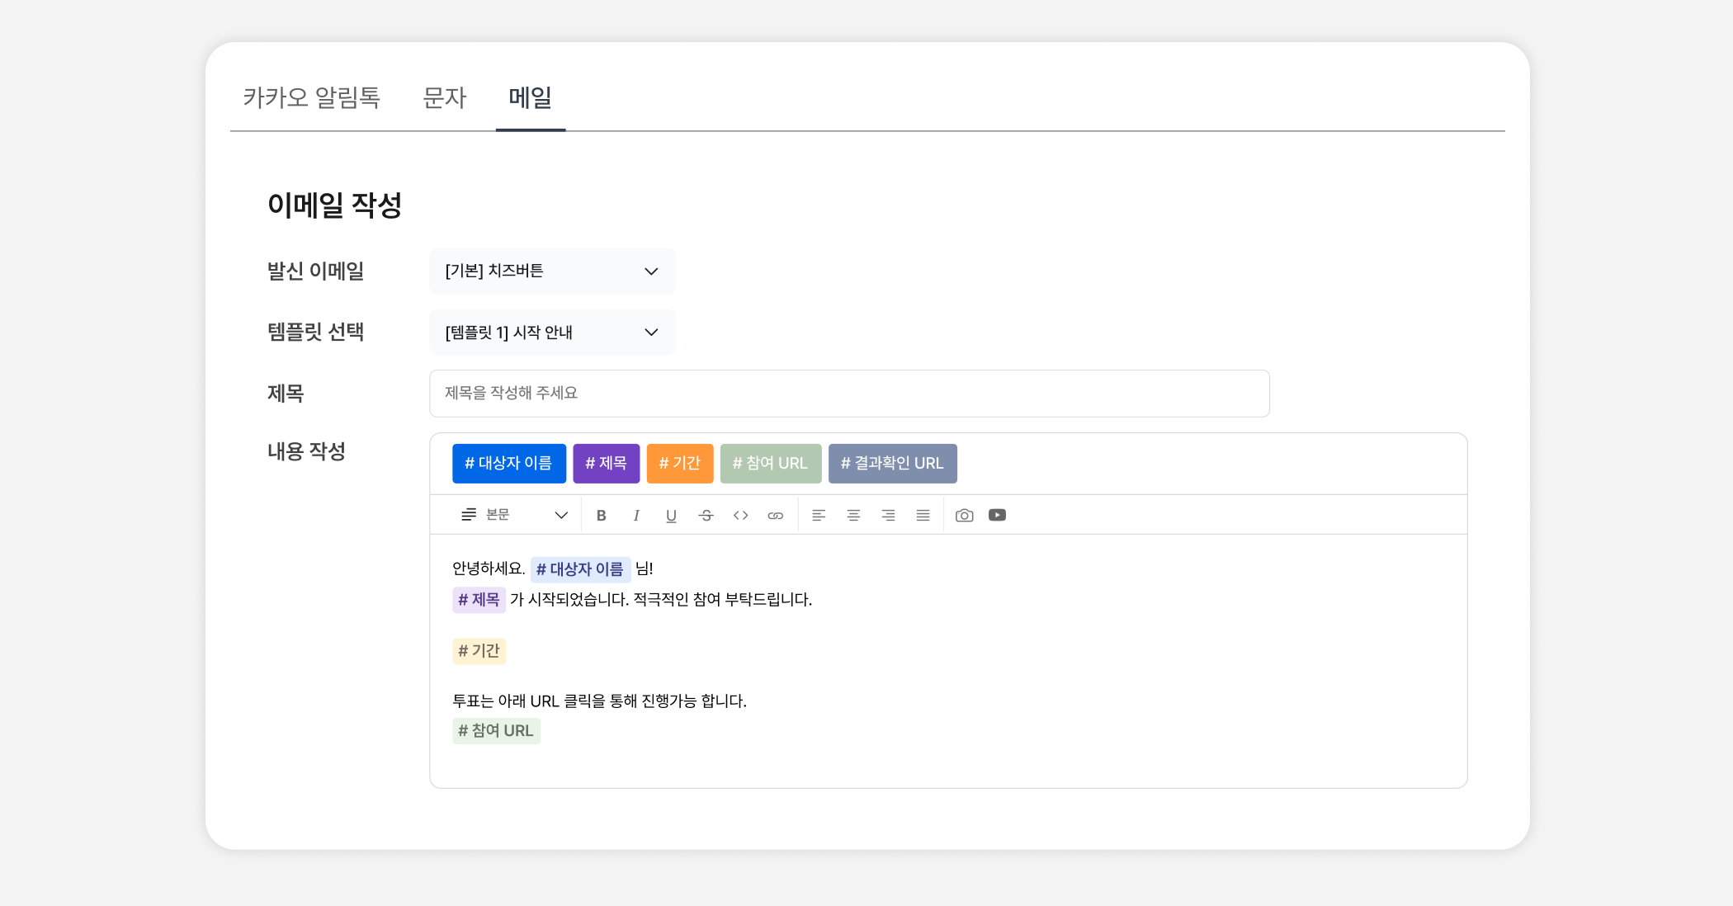Align text to the left
This screenshot has width=1733, height=906.
pyautogui.click(x=819, y=515)
